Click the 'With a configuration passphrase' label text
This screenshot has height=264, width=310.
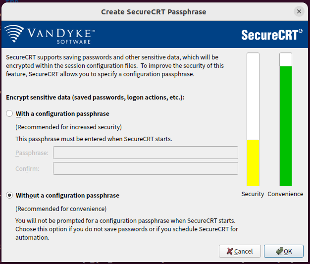[62, 114]
